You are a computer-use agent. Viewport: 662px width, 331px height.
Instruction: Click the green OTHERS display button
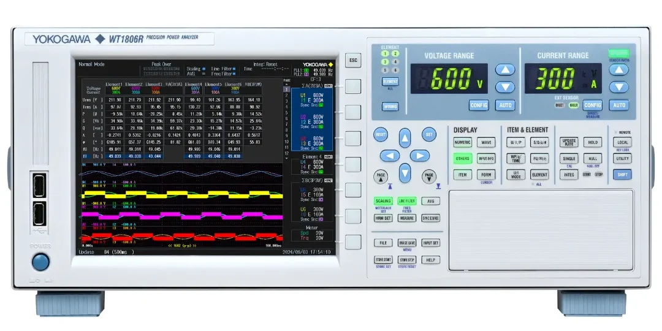click(463, 159)
